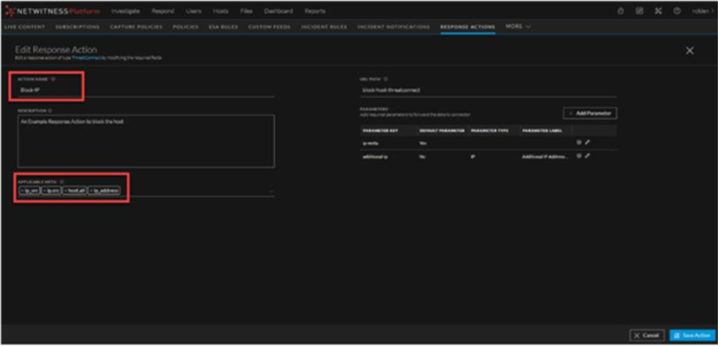Edit the additional-ip parameter with pencil icon

[587, 156]
